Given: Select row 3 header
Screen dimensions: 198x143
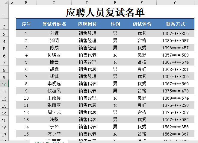Looking at the screenshot, I should click(x=4, y=34).
